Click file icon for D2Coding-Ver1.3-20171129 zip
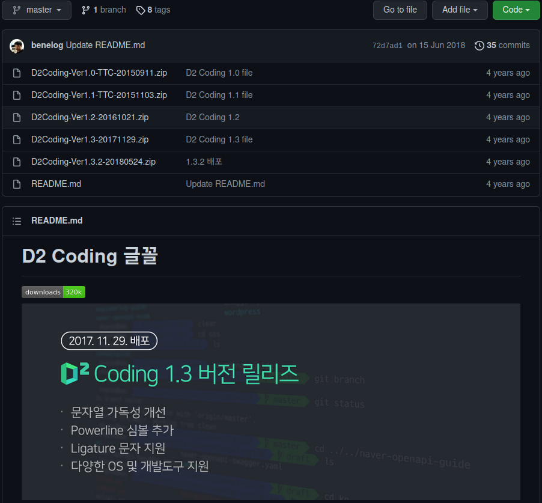Viewport: 542px width, 503px height. [x=17, y=139]
